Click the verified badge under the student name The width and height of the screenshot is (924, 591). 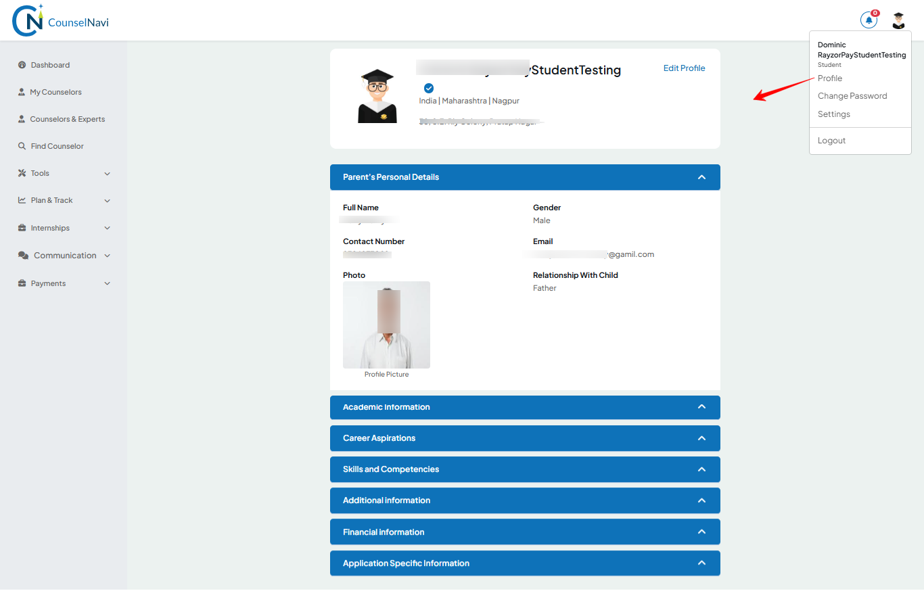(429, 87)
